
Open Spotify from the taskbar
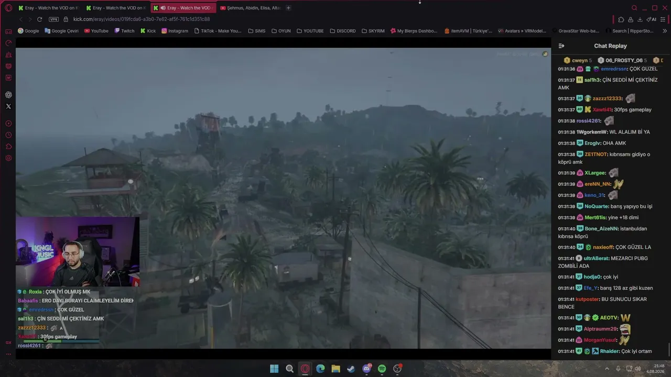coord(382,369)
